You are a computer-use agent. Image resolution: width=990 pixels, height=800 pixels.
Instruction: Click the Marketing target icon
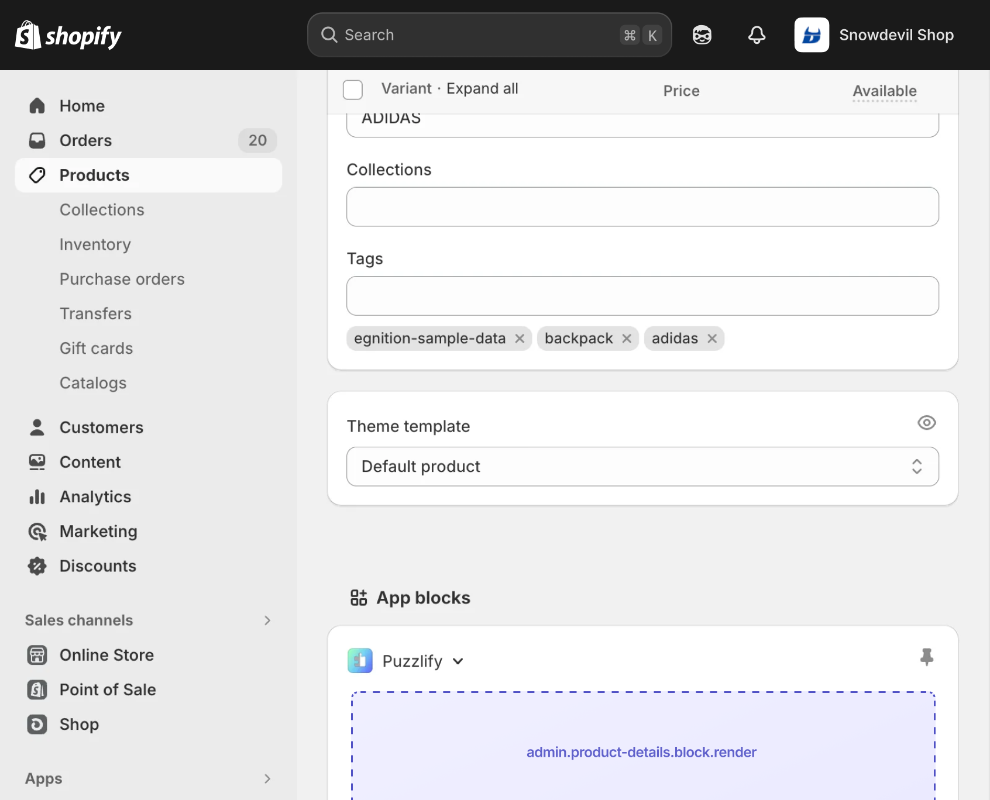pyautogui.click(x=37, y=532)
